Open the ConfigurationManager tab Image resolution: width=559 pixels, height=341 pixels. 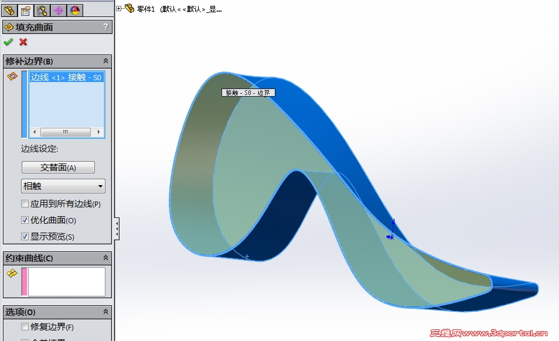point(42,11)
